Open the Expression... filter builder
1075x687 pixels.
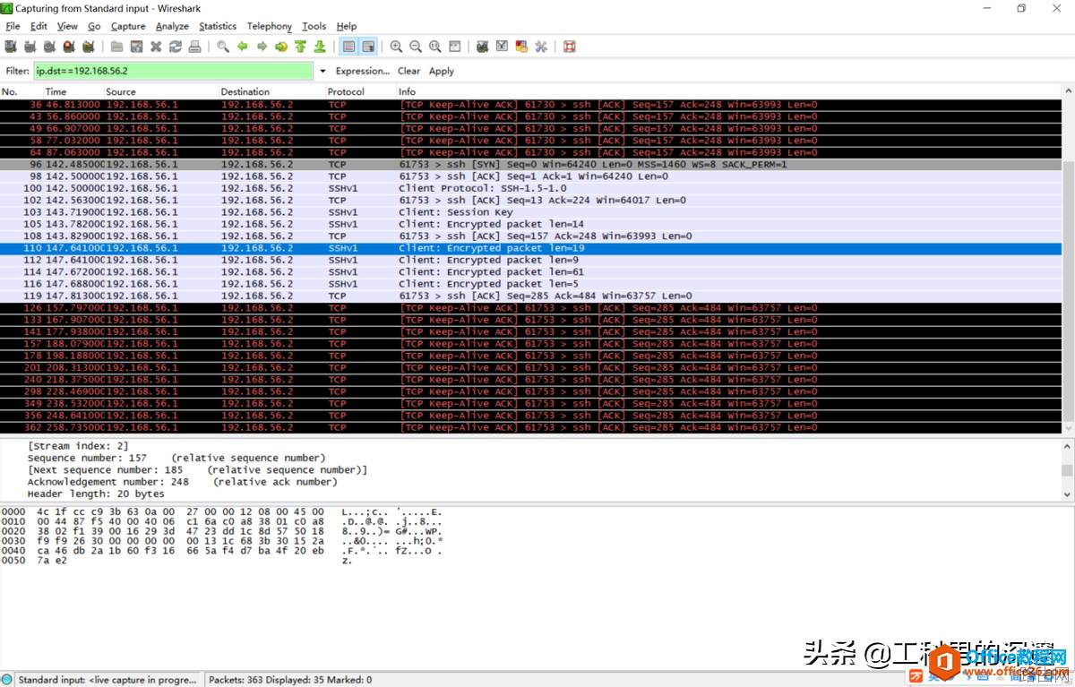[x=362, y=71]
